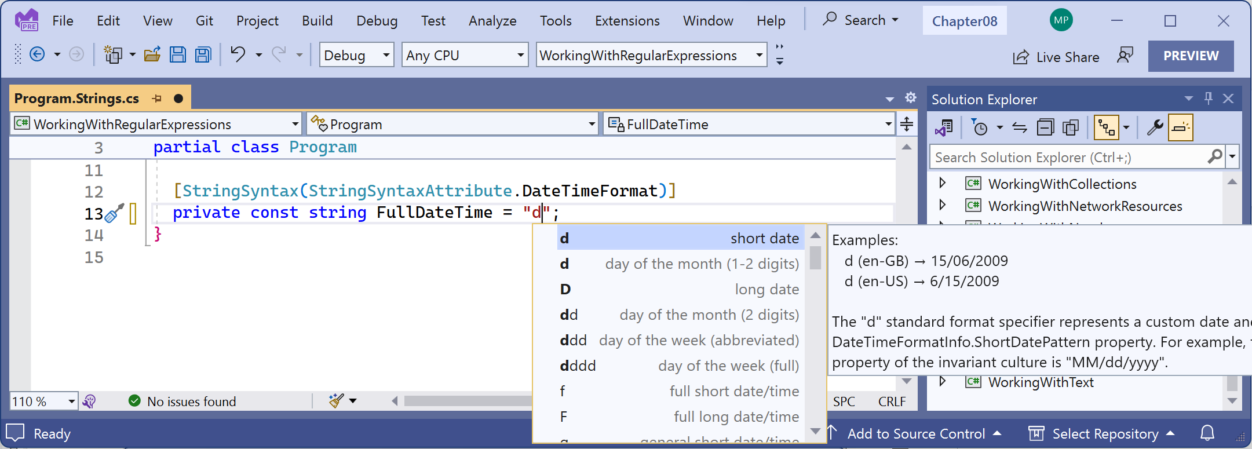
Task: Click the Properties wrench icon
Action: coord(1155,127)
